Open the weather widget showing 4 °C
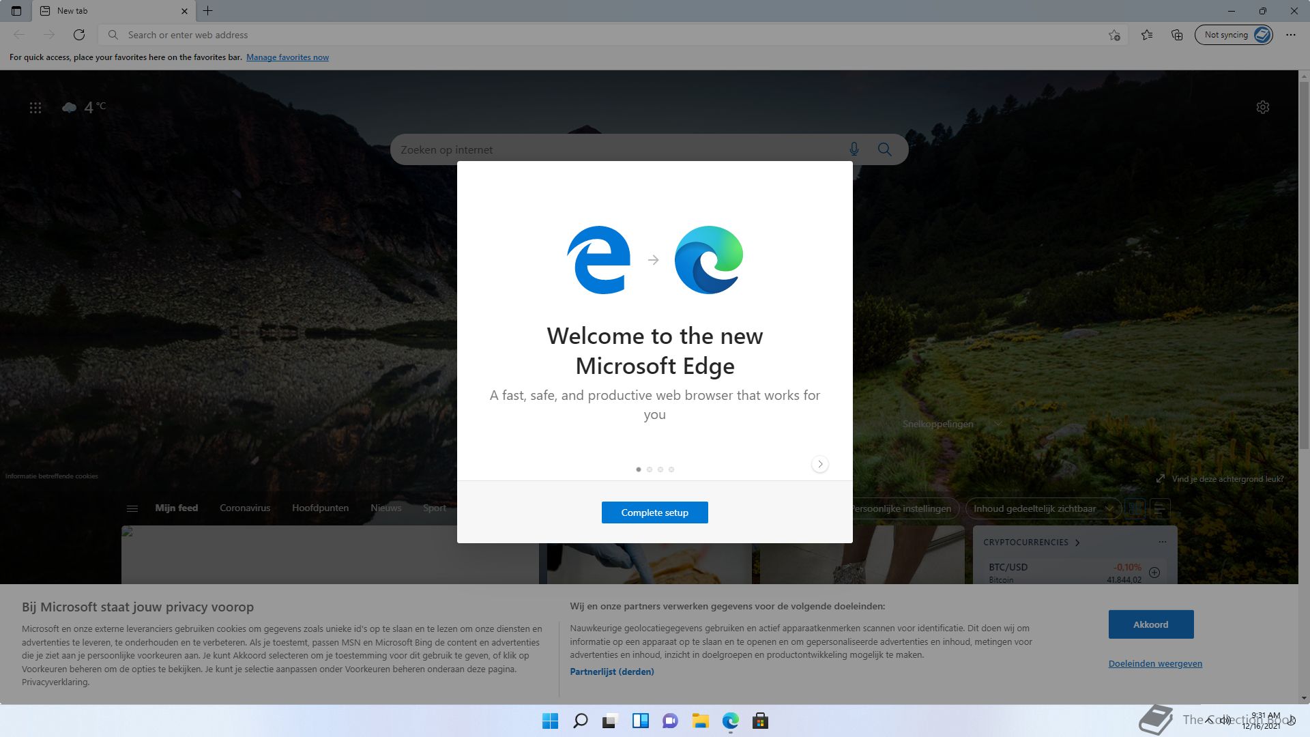 [85, 107]
